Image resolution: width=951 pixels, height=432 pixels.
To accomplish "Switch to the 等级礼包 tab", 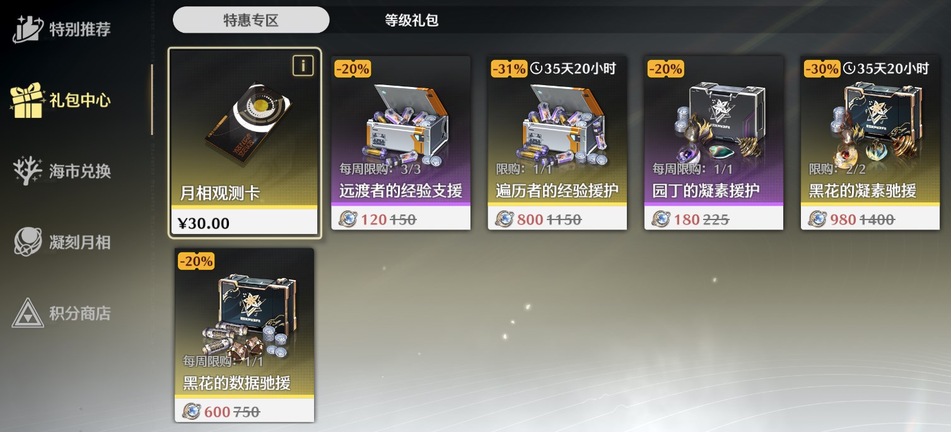I will coord(411,20).
